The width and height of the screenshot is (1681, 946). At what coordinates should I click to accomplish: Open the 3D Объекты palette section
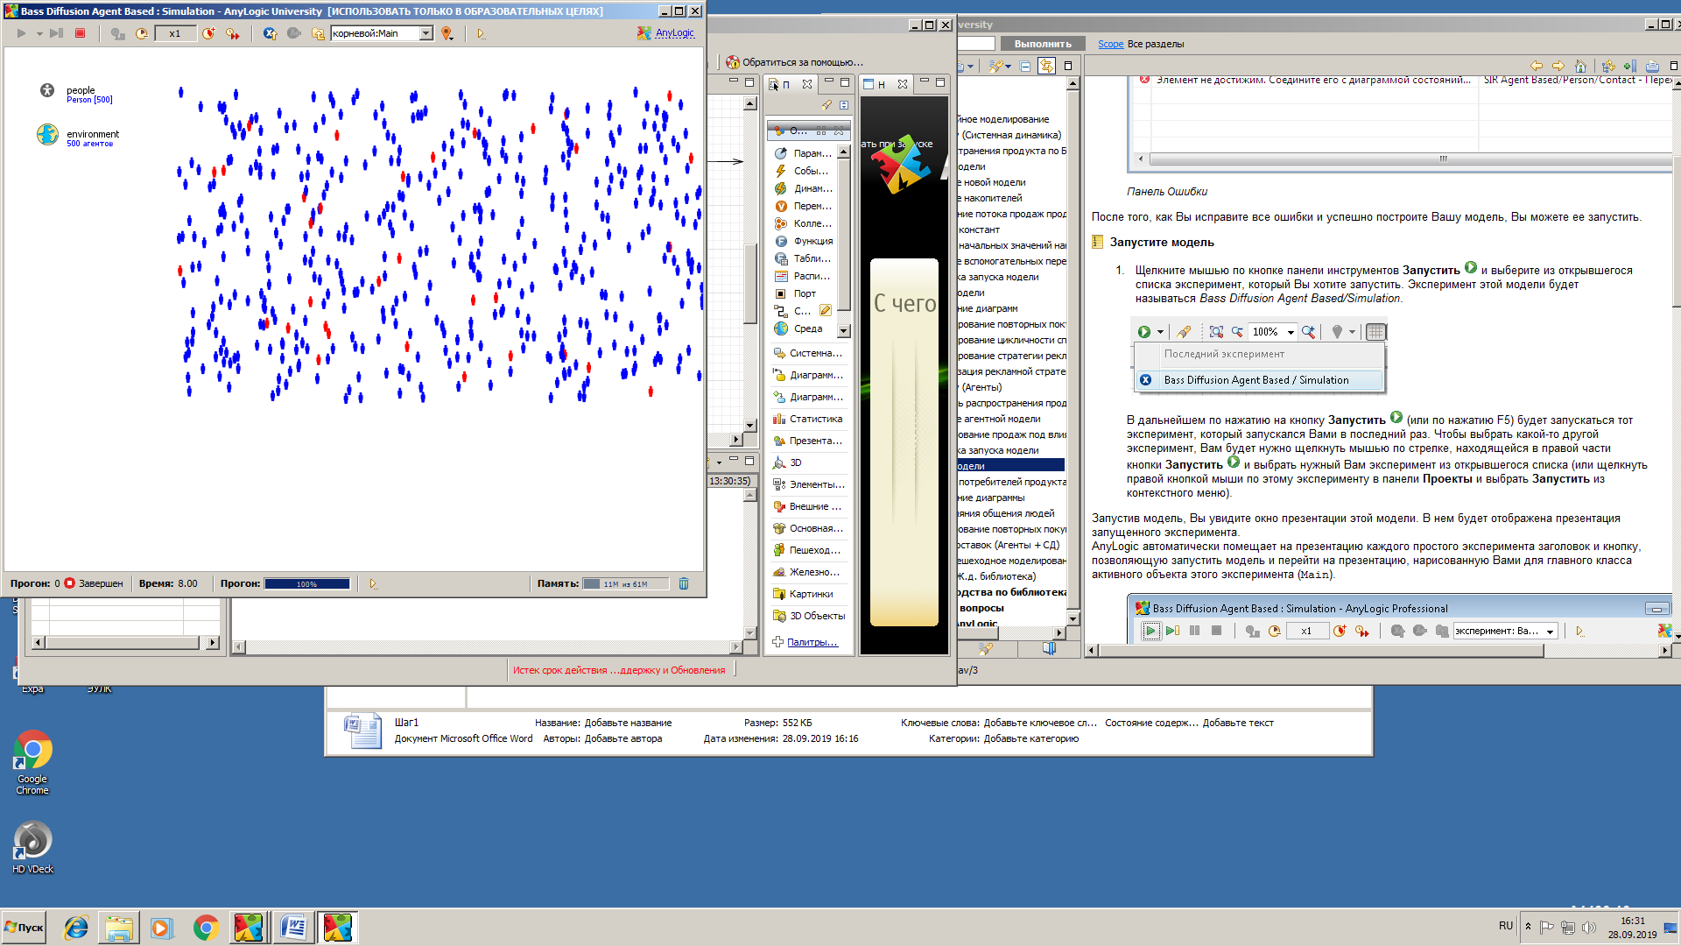[809, 616]
